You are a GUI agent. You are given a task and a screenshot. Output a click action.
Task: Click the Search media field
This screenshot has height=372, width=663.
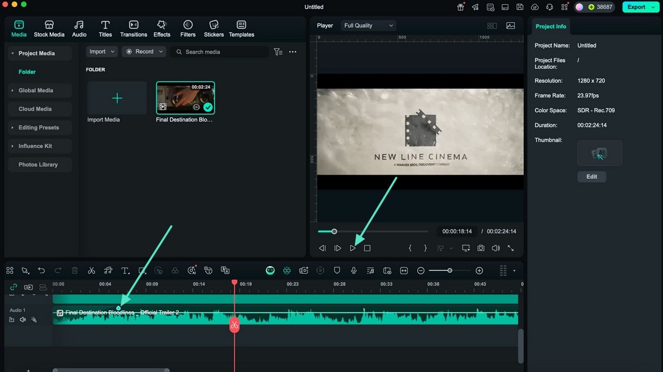pos(219,51)
